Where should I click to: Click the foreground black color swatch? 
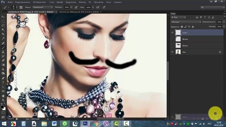click(2, 107)
